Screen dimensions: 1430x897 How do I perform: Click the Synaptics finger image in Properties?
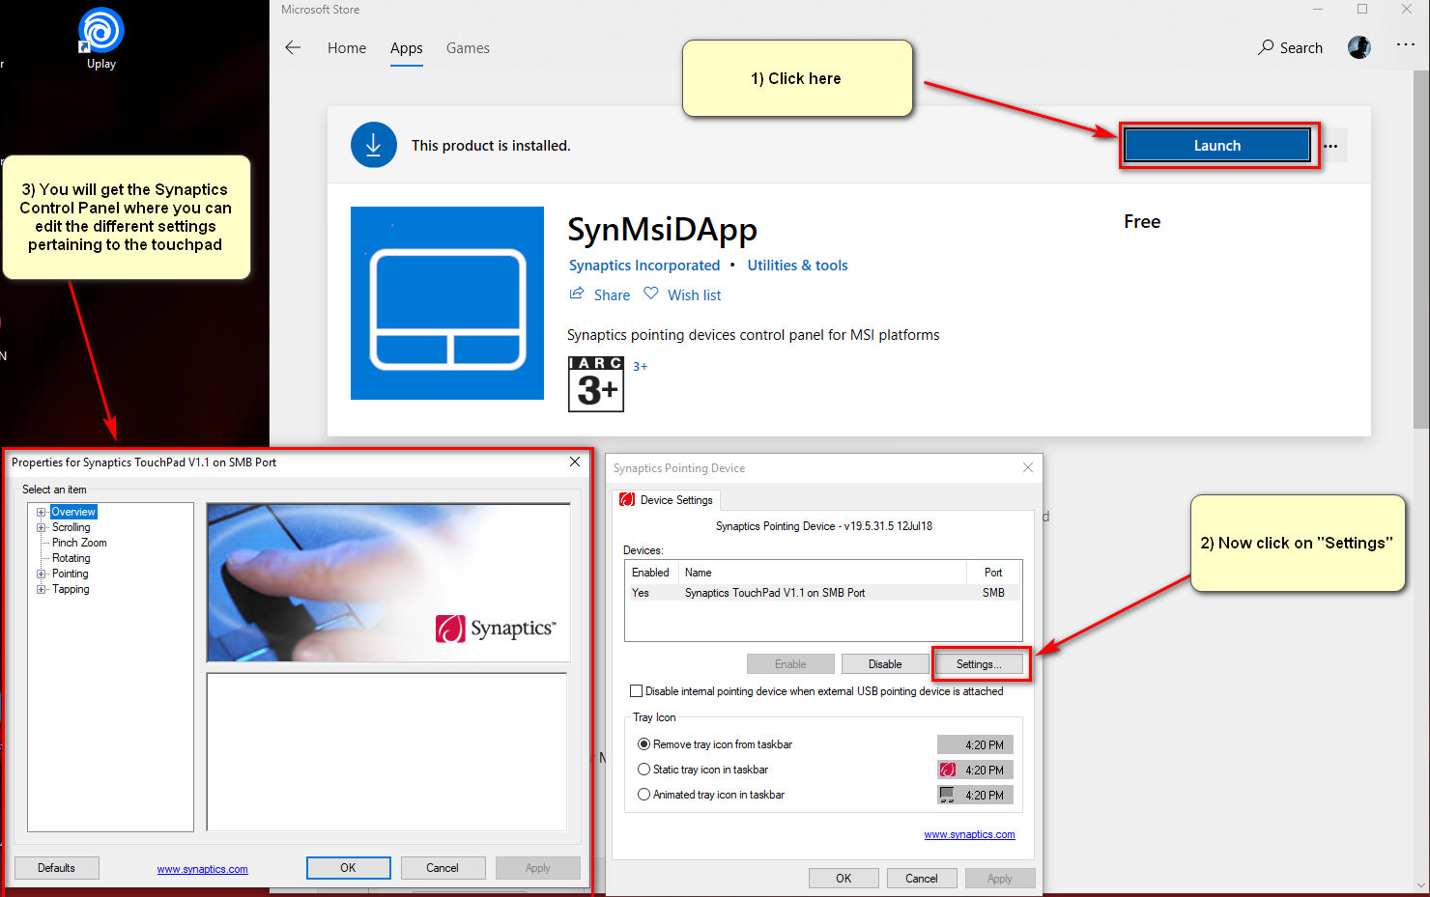387,582
